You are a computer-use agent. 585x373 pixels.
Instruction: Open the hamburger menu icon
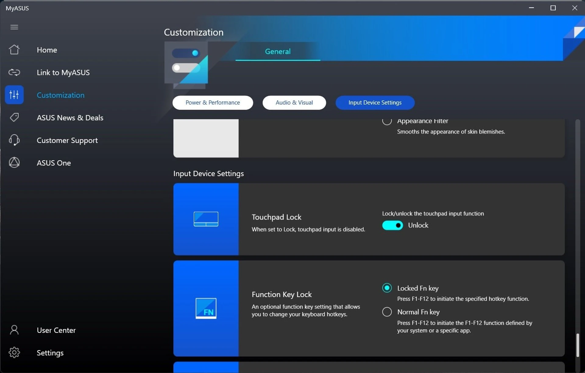(14, 27)
